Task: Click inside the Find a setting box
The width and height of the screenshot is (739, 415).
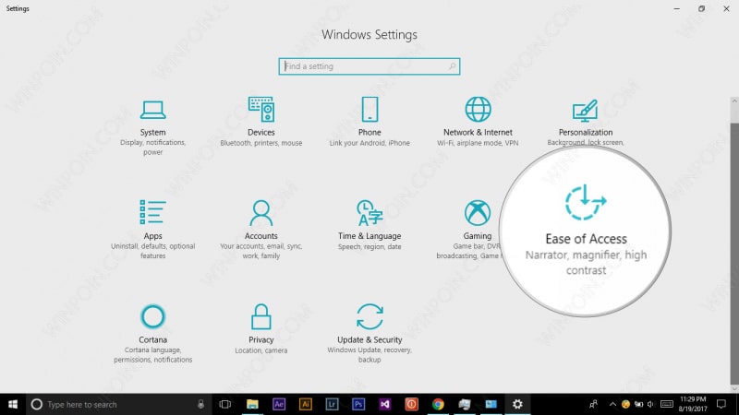Action: click(x=369, y=66)
